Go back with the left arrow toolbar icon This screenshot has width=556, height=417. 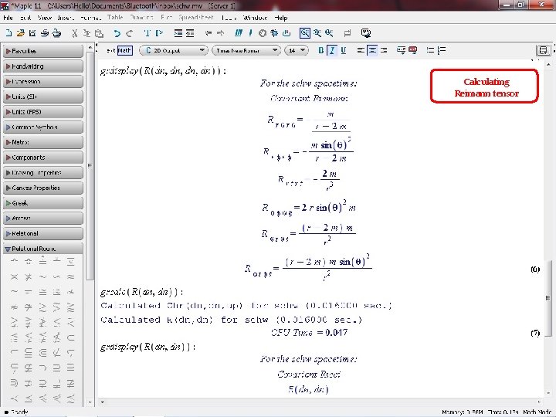click(x=208, y=33)
